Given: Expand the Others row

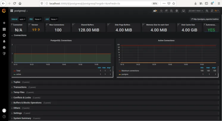Looking at the screenshot, I should pos(115,108).
